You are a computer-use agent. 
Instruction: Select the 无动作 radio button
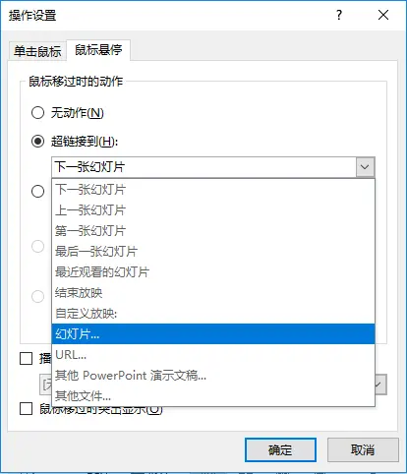(37, 113)
